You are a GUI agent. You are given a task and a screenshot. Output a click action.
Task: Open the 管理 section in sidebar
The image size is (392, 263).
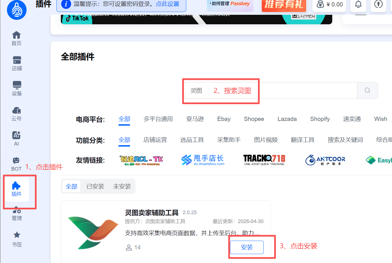click(16, 214)
